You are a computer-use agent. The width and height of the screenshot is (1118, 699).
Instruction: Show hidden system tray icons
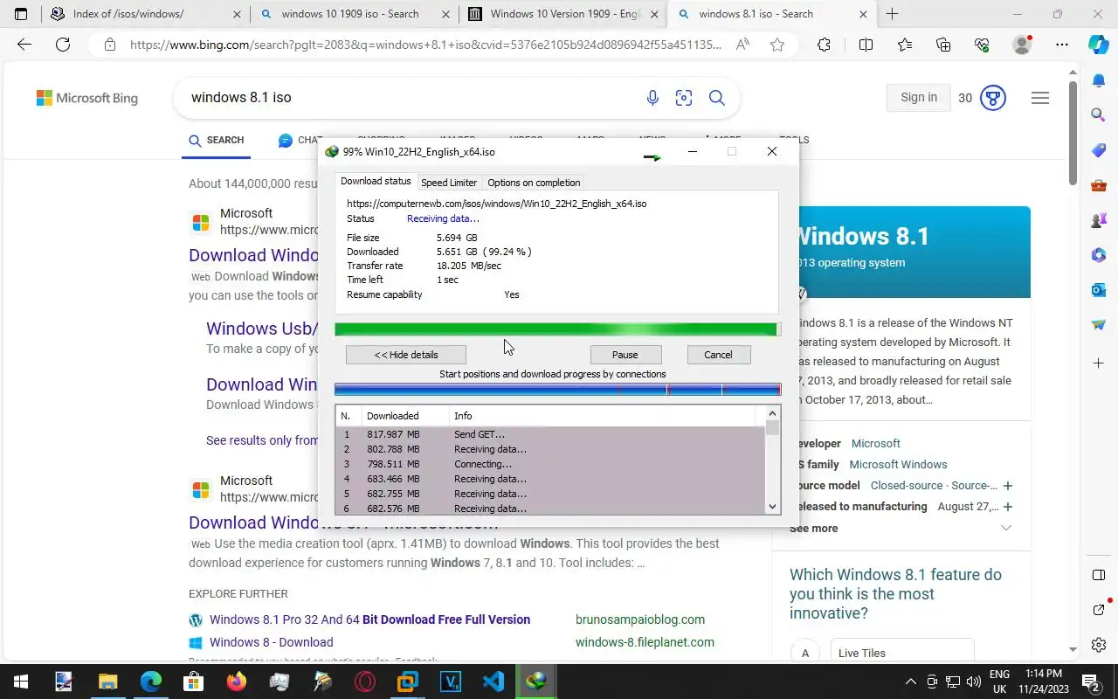coord(910,682)
